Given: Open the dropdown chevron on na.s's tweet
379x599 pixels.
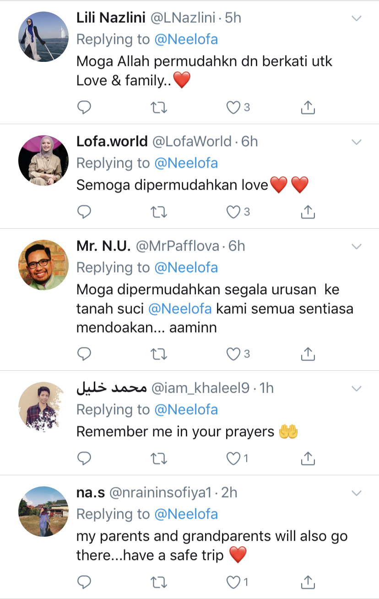Looking at the screenshot, I should pos(356,493).
